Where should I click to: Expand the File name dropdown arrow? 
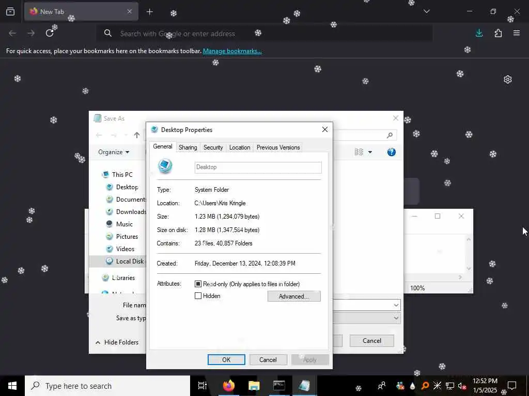tap(396, 305)
